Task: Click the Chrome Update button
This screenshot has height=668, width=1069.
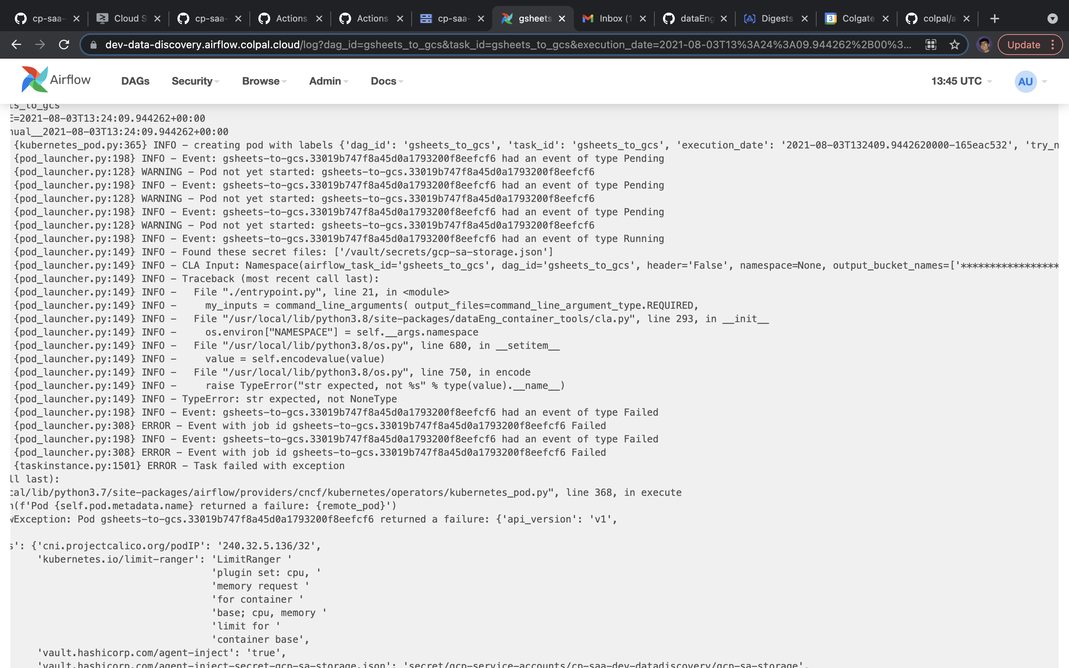Action: [1023, 45]
